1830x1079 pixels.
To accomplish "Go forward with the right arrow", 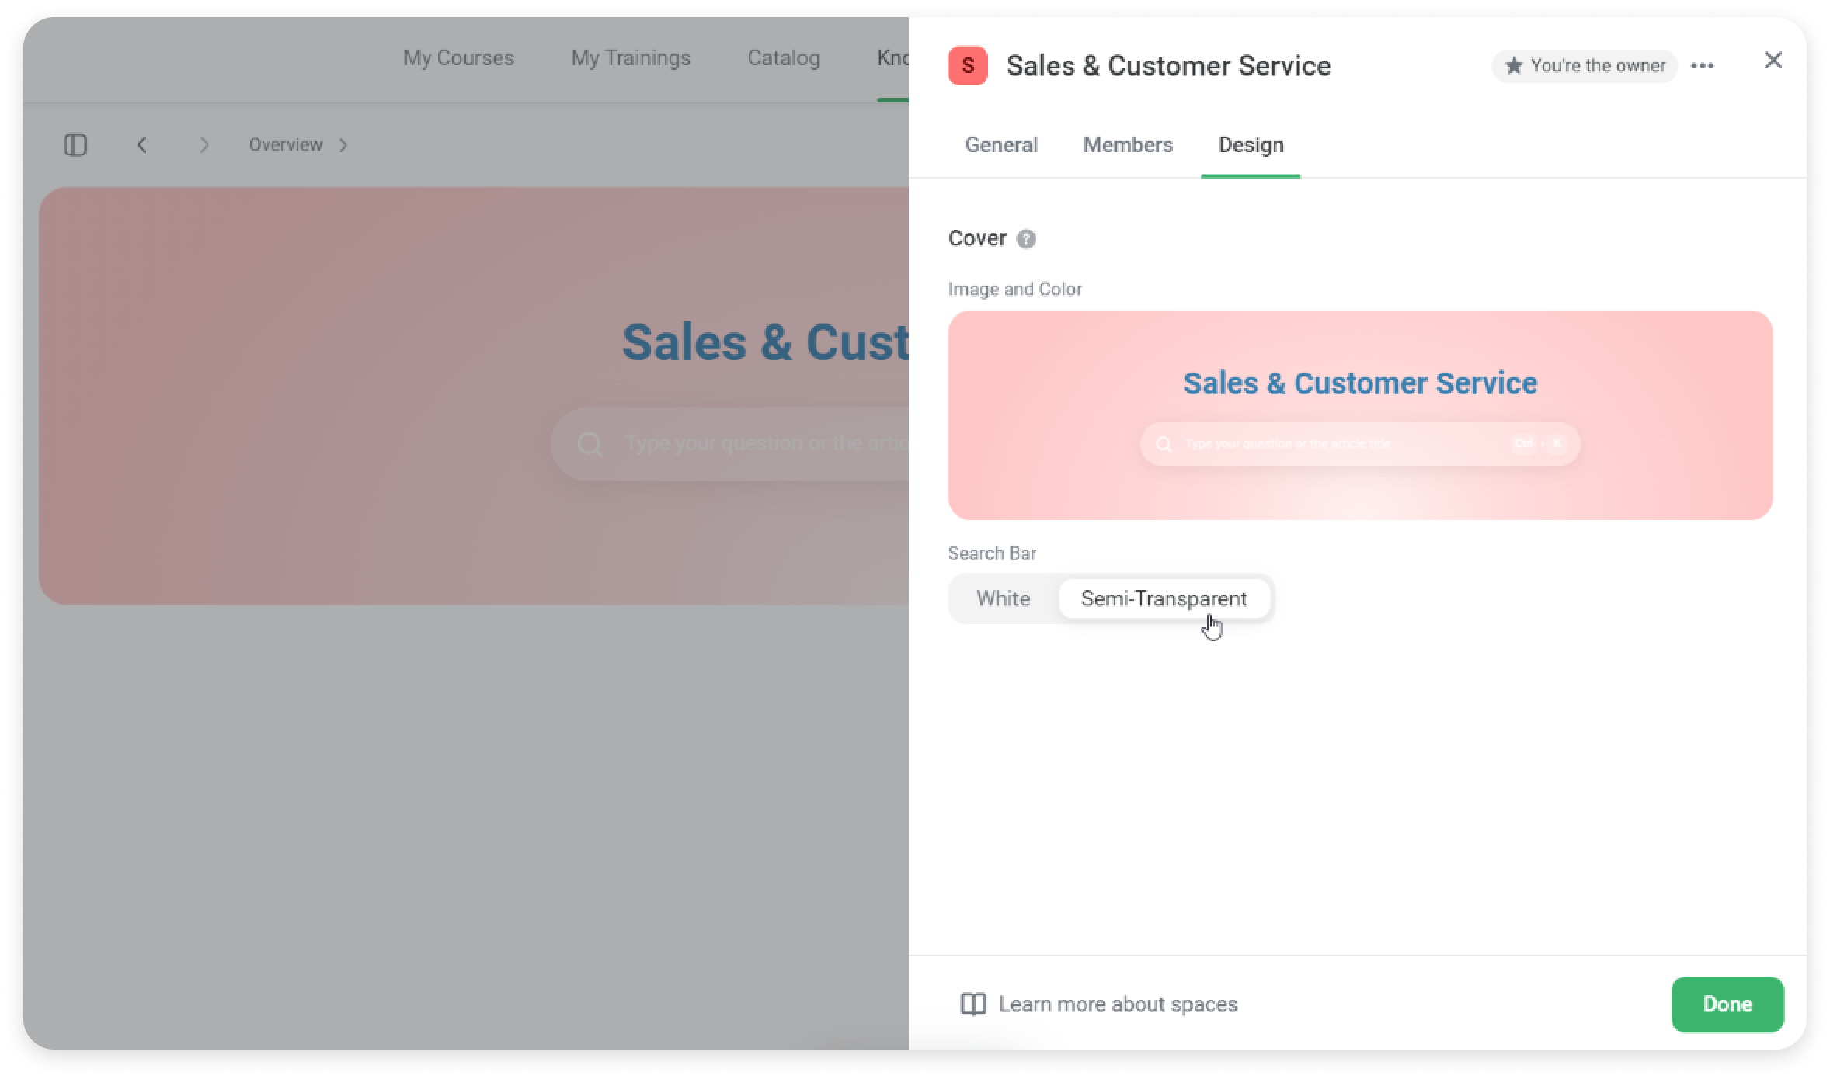I will click(204, 144).
